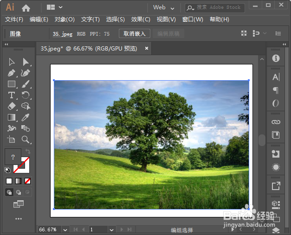Enable Draw Behind mode

[x=19, y=192]
